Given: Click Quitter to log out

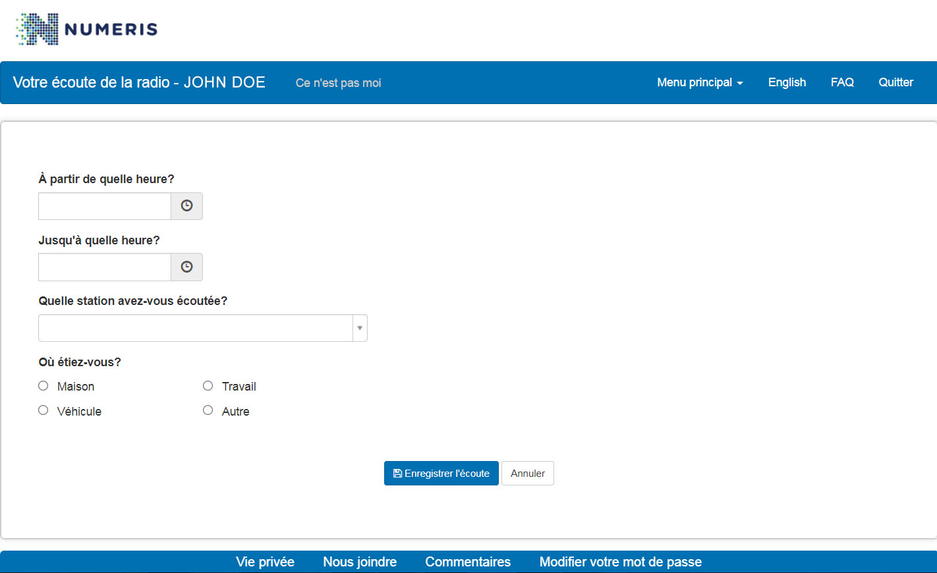Looking at the screenshot, I should point(895,82).
